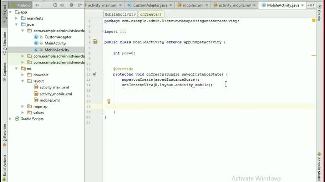Click the override method gutter icon
325x182 pixels.
[x=94, y=74]
